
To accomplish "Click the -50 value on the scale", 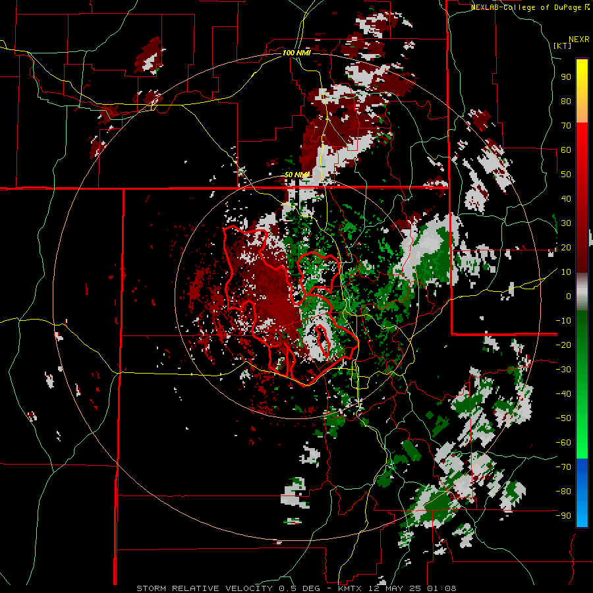I will pos(563,418).
